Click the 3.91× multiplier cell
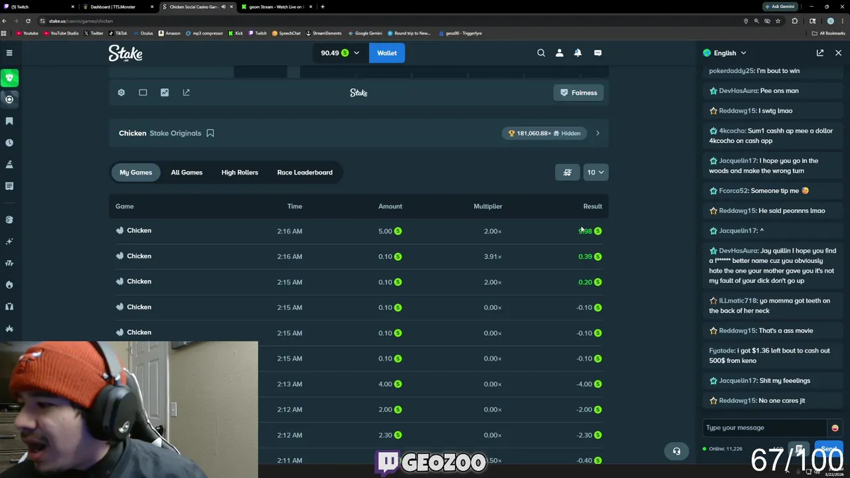This screenshot has height=478, width=850. (493, 256)
